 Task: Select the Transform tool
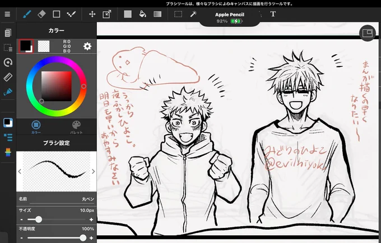tap(106, 15)
